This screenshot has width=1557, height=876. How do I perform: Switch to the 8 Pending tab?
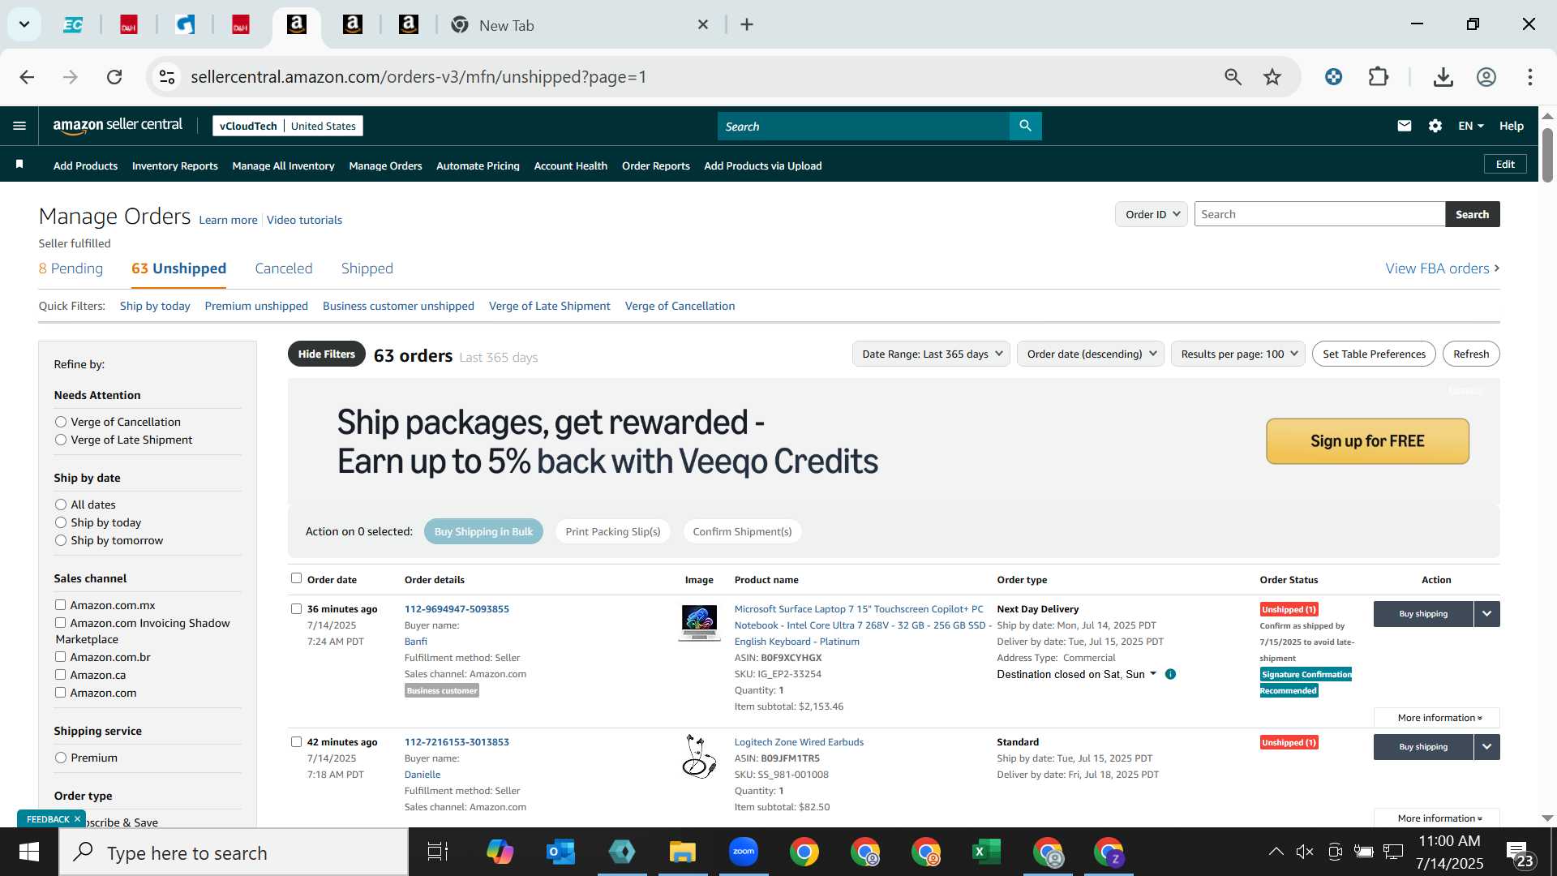click(71, 268)
